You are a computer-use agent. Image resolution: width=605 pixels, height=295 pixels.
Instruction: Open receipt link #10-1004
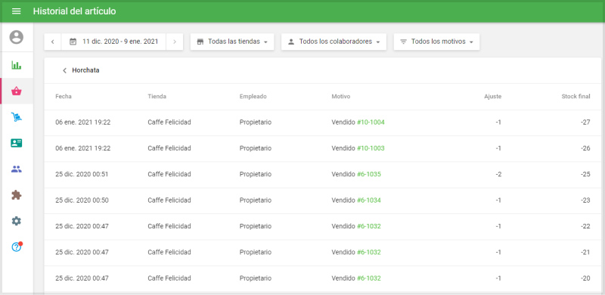pos(371,122)
